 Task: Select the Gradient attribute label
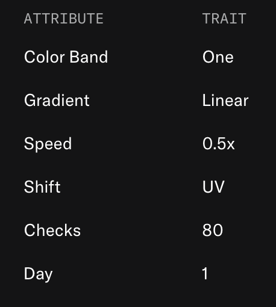coord(57,100)
